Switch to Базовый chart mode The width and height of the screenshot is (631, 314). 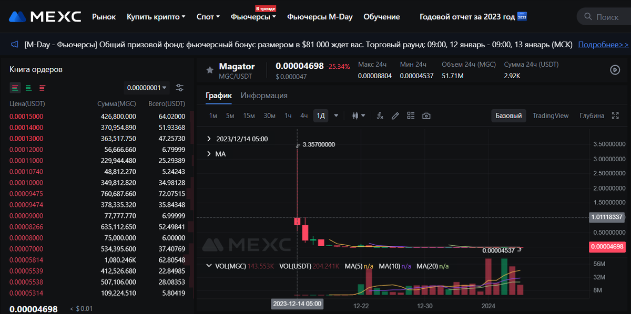point(509,116)
